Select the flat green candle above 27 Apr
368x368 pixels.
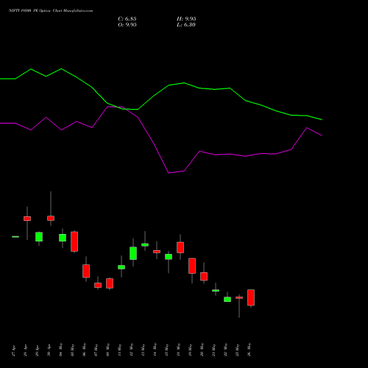(15, 237)
